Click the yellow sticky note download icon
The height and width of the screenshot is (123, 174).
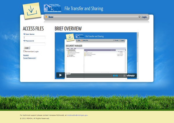pyautogui.click(x=32, y=11)
